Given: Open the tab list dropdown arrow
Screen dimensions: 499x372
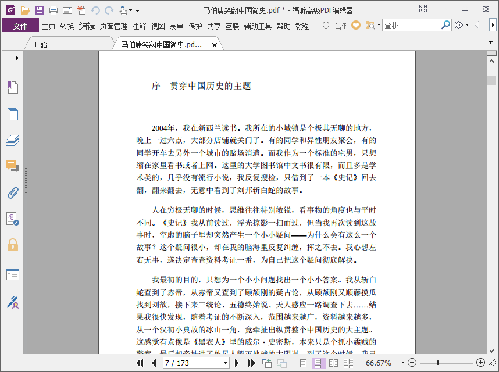Looking at the screenshot, I should 490,42.
